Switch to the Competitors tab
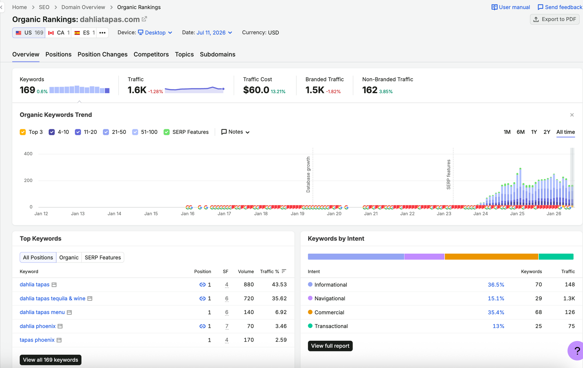This screenshot has height=368, width=583. point(151,54)
